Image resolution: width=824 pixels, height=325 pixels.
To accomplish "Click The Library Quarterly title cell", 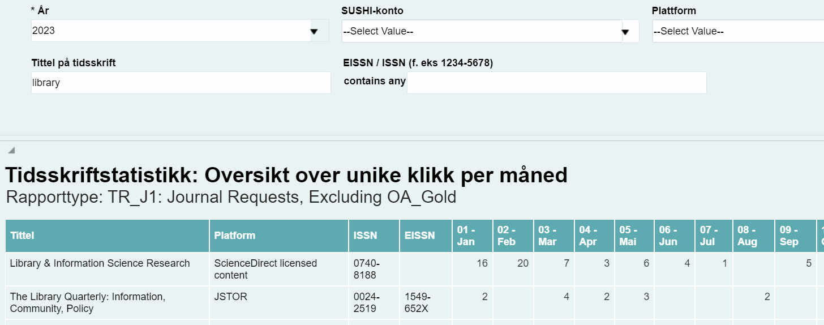I will pos(88,302).
